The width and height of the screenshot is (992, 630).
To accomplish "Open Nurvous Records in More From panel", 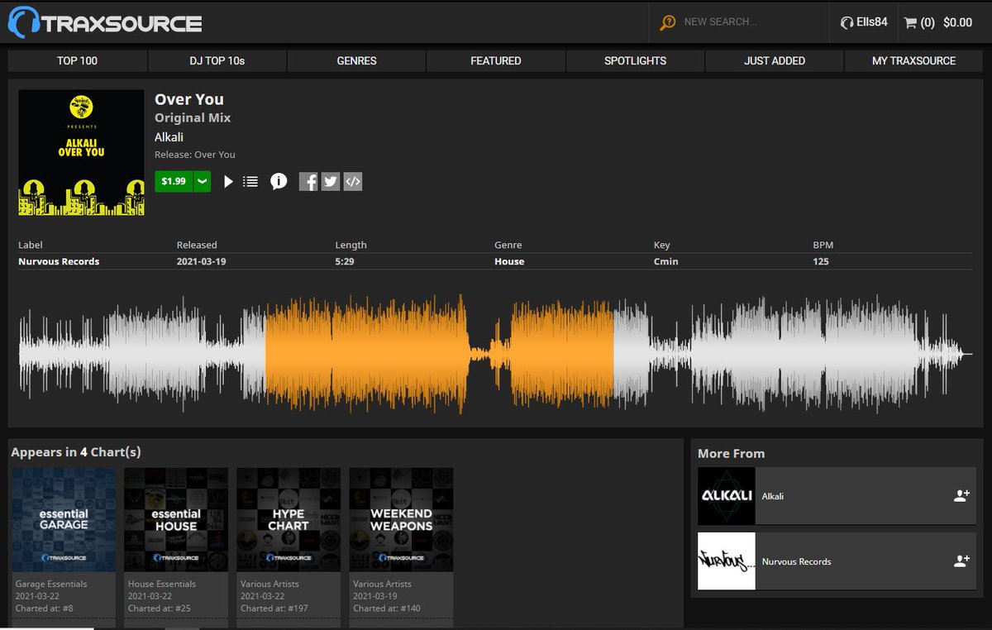I will (797, 561).
